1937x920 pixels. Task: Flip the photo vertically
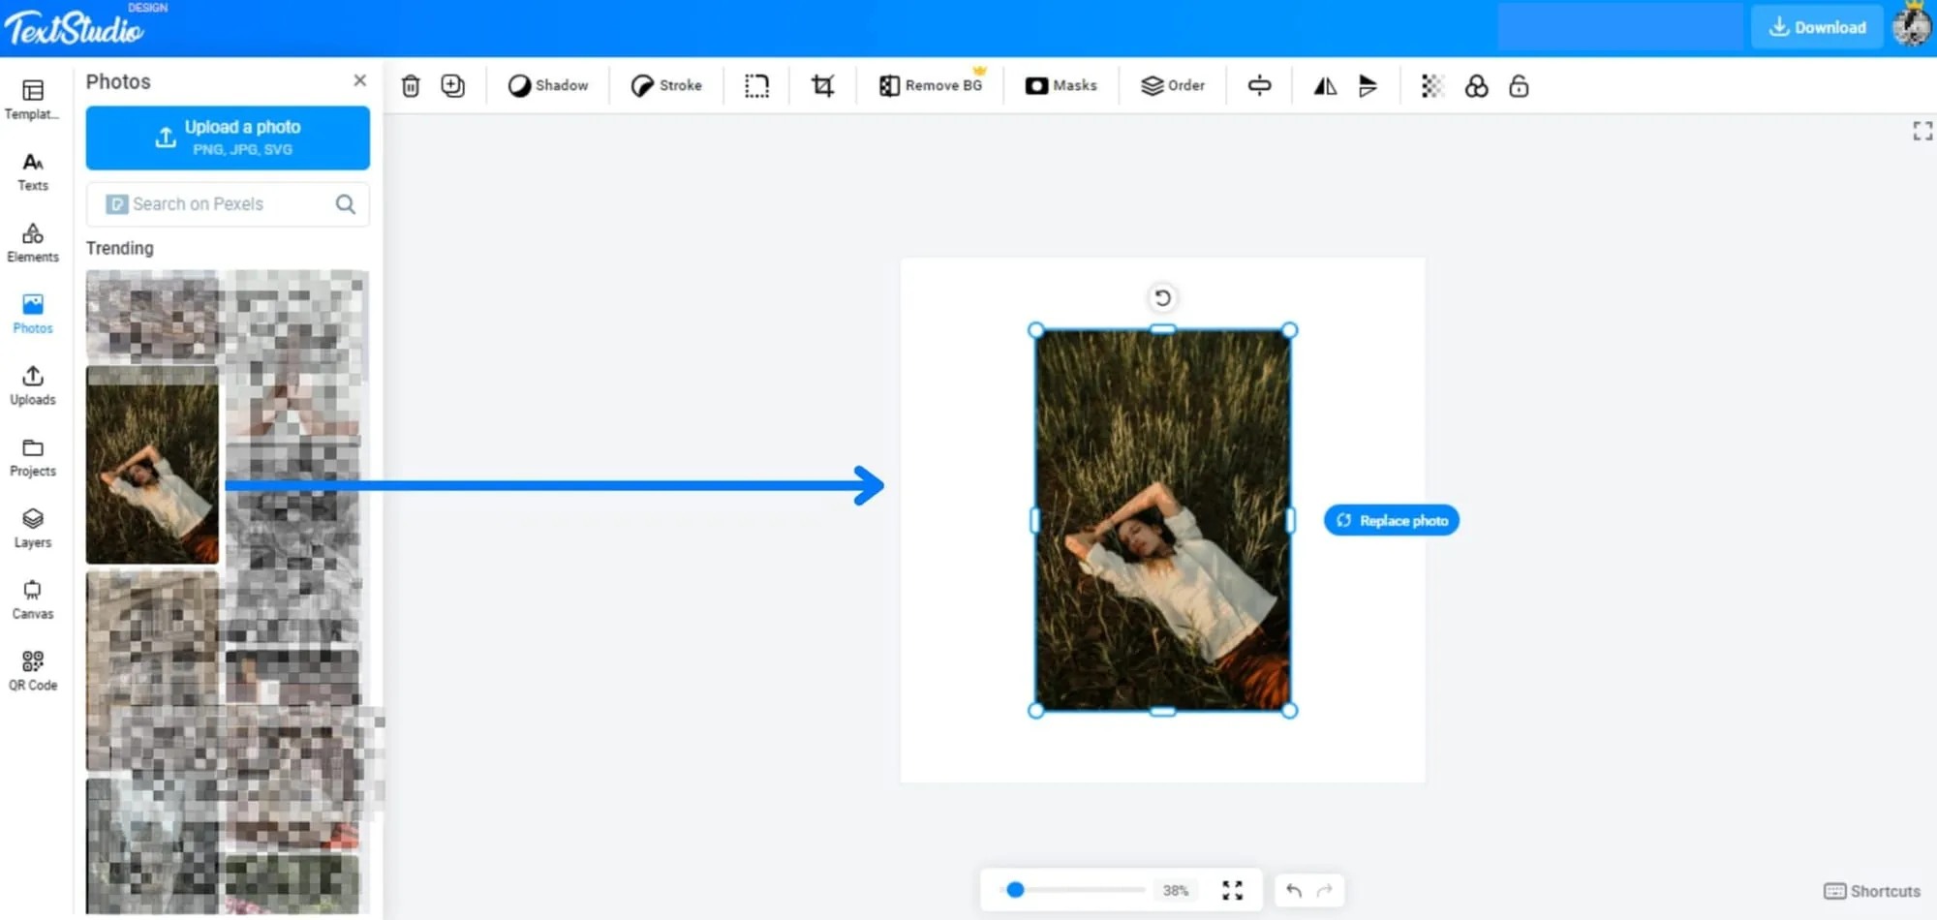point(1368,86)
